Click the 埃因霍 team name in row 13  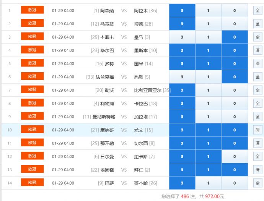tap(107, 170)
